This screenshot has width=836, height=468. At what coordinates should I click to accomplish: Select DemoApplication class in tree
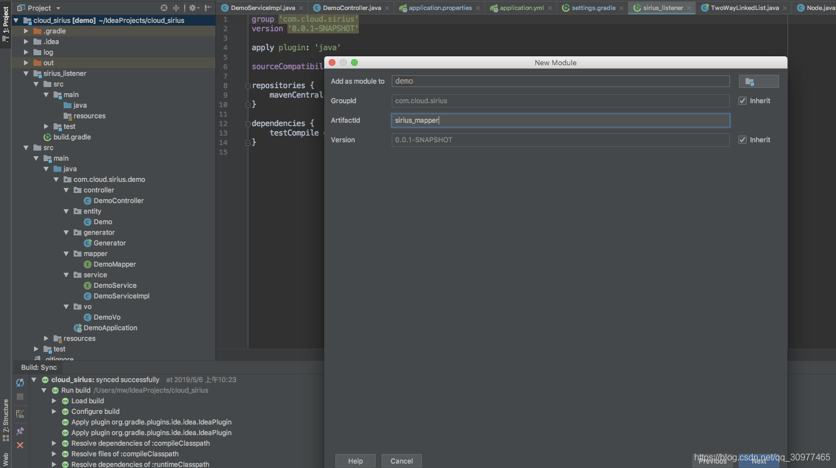110,328
